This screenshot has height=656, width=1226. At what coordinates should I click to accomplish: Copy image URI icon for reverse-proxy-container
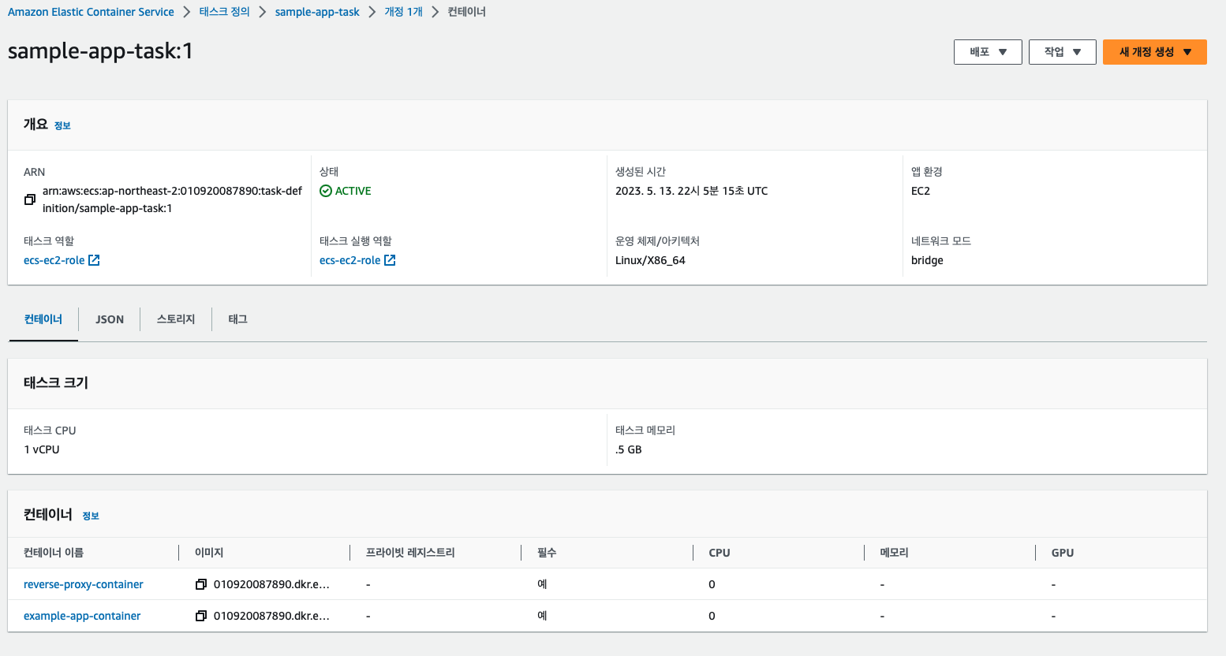pos(201,584)
